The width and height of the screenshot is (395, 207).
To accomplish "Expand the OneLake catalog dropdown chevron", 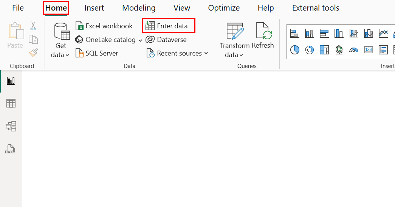I will [x=140, y=40].
